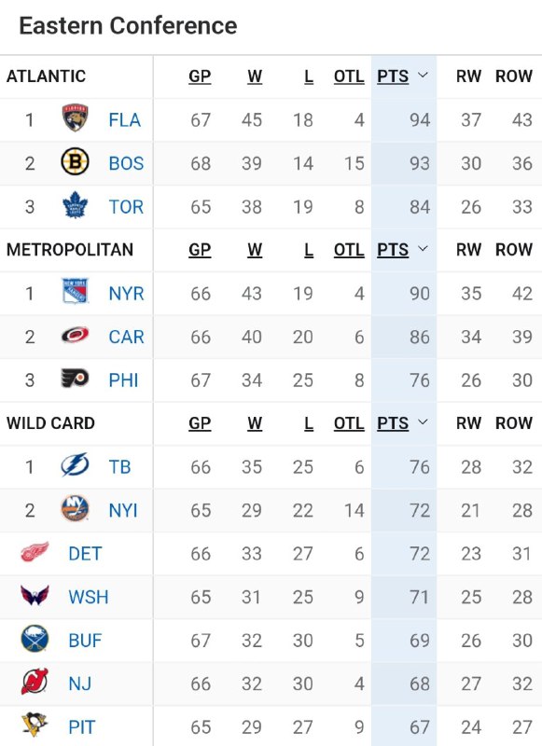Image resolution: width=542 pixels, height=746 pixels.
Task: Click the Boston Bruins logo
Action: pos(76,161)
